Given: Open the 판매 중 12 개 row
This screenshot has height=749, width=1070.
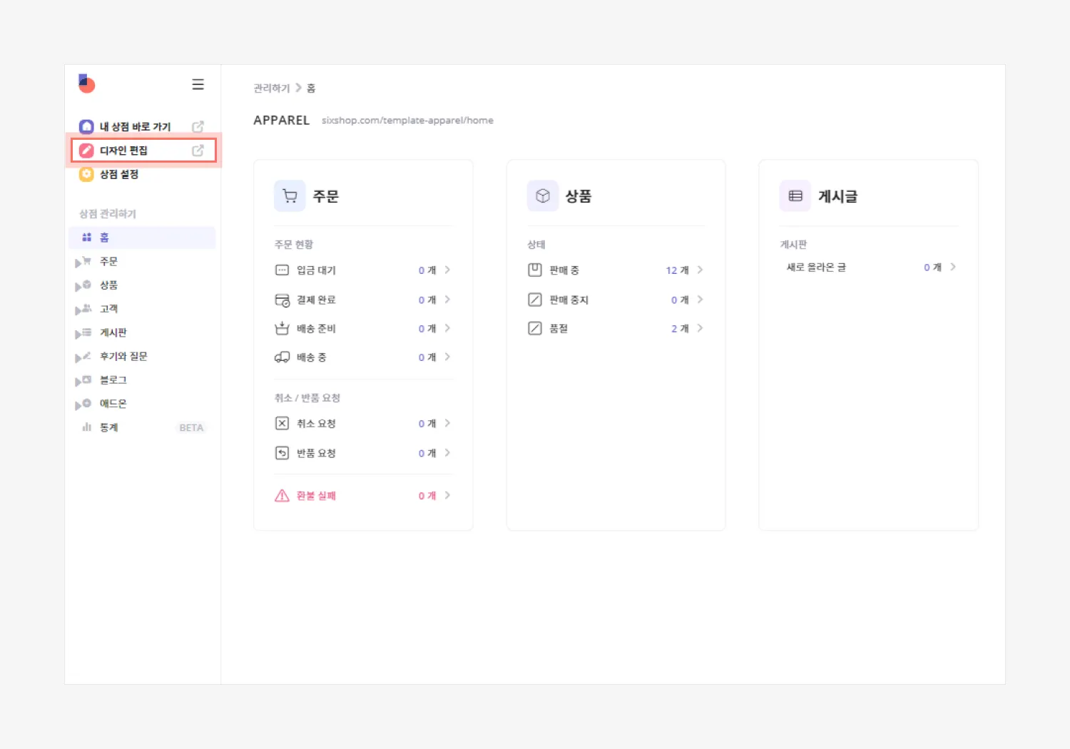Looking at the screenshot, I should coord(615,270).
